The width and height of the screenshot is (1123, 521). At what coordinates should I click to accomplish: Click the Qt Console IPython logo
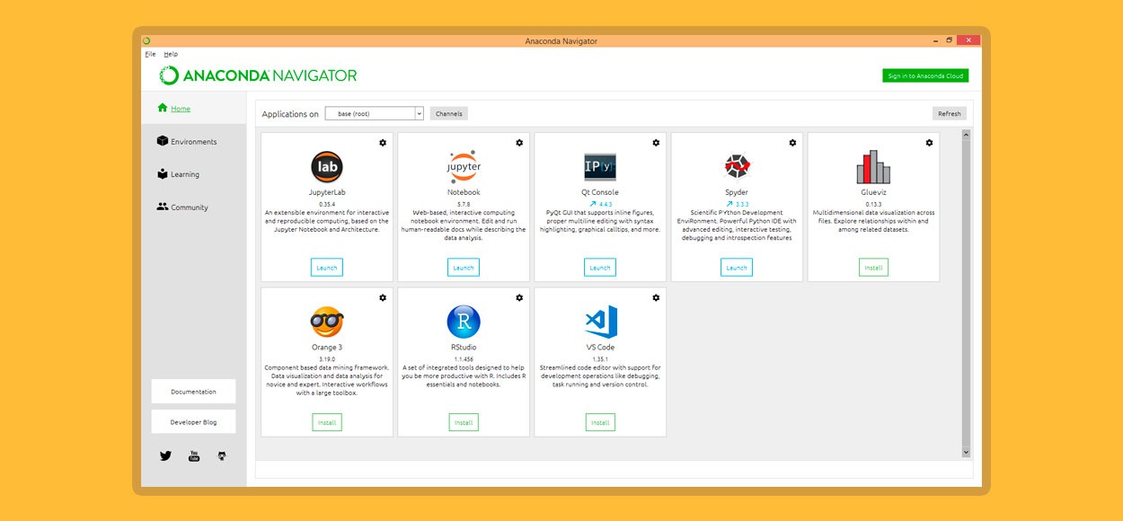pyautogui.click(x=600, y=167)
